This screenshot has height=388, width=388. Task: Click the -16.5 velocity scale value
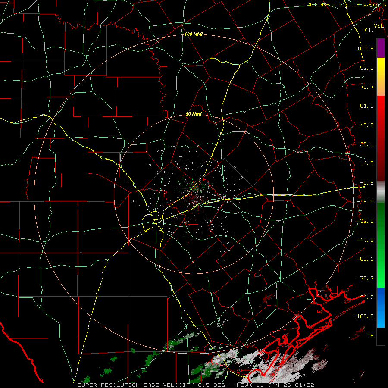(365, 202)
